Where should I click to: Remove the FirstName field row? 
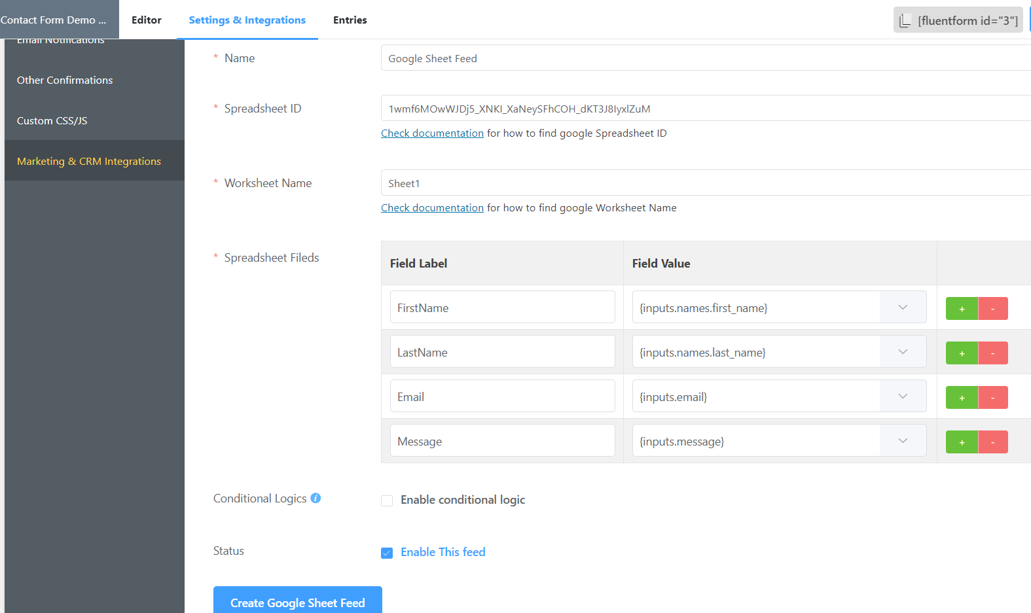[993, 308]
